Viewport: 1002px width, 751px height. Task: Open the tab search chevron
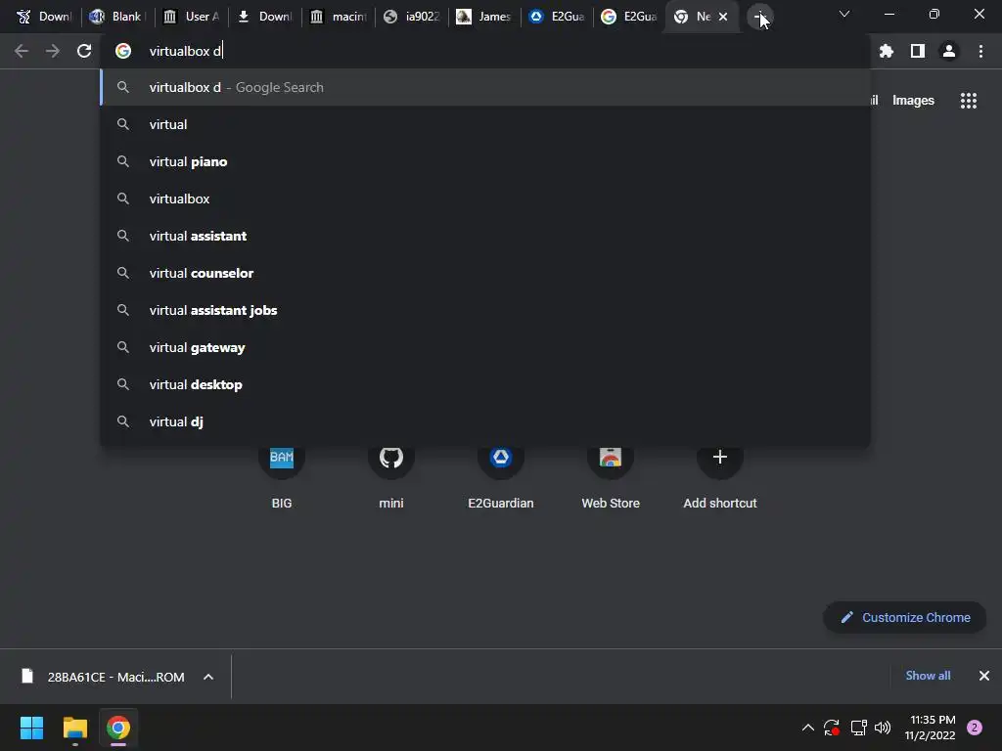coord(844,14)
